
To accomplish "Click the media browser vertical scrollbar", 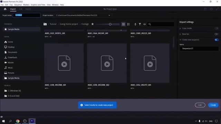I will pyautogui.click(x=173, y=42).
